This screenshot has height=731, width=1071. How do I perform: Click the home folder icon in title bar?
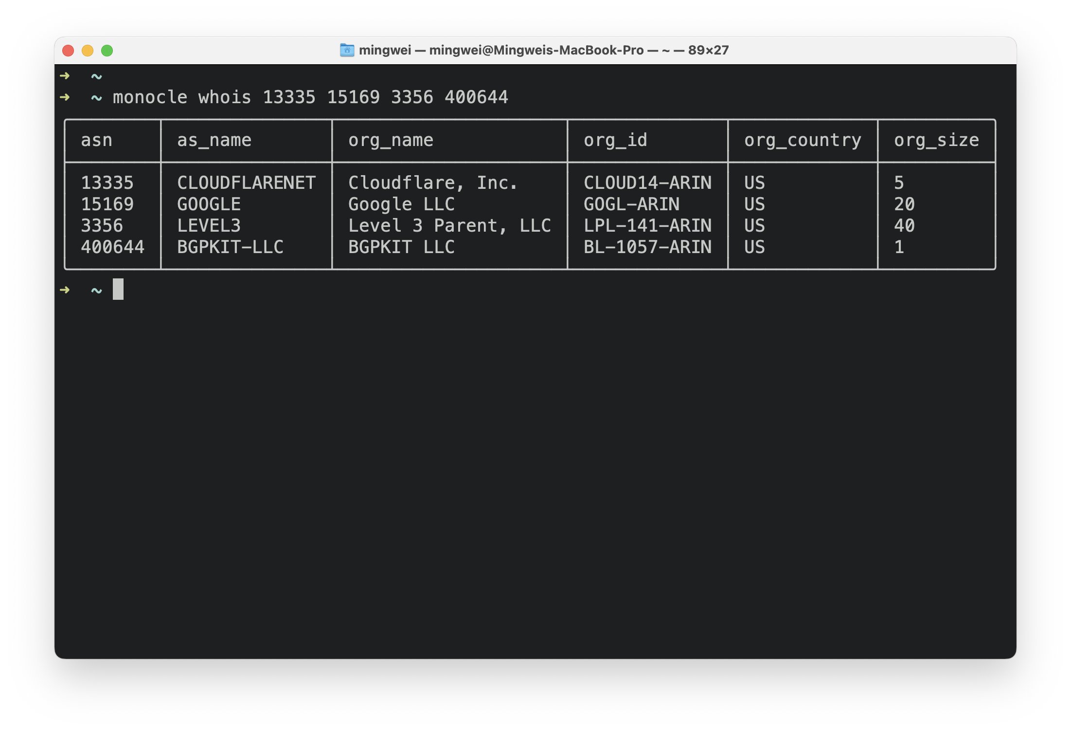point(347,50)
